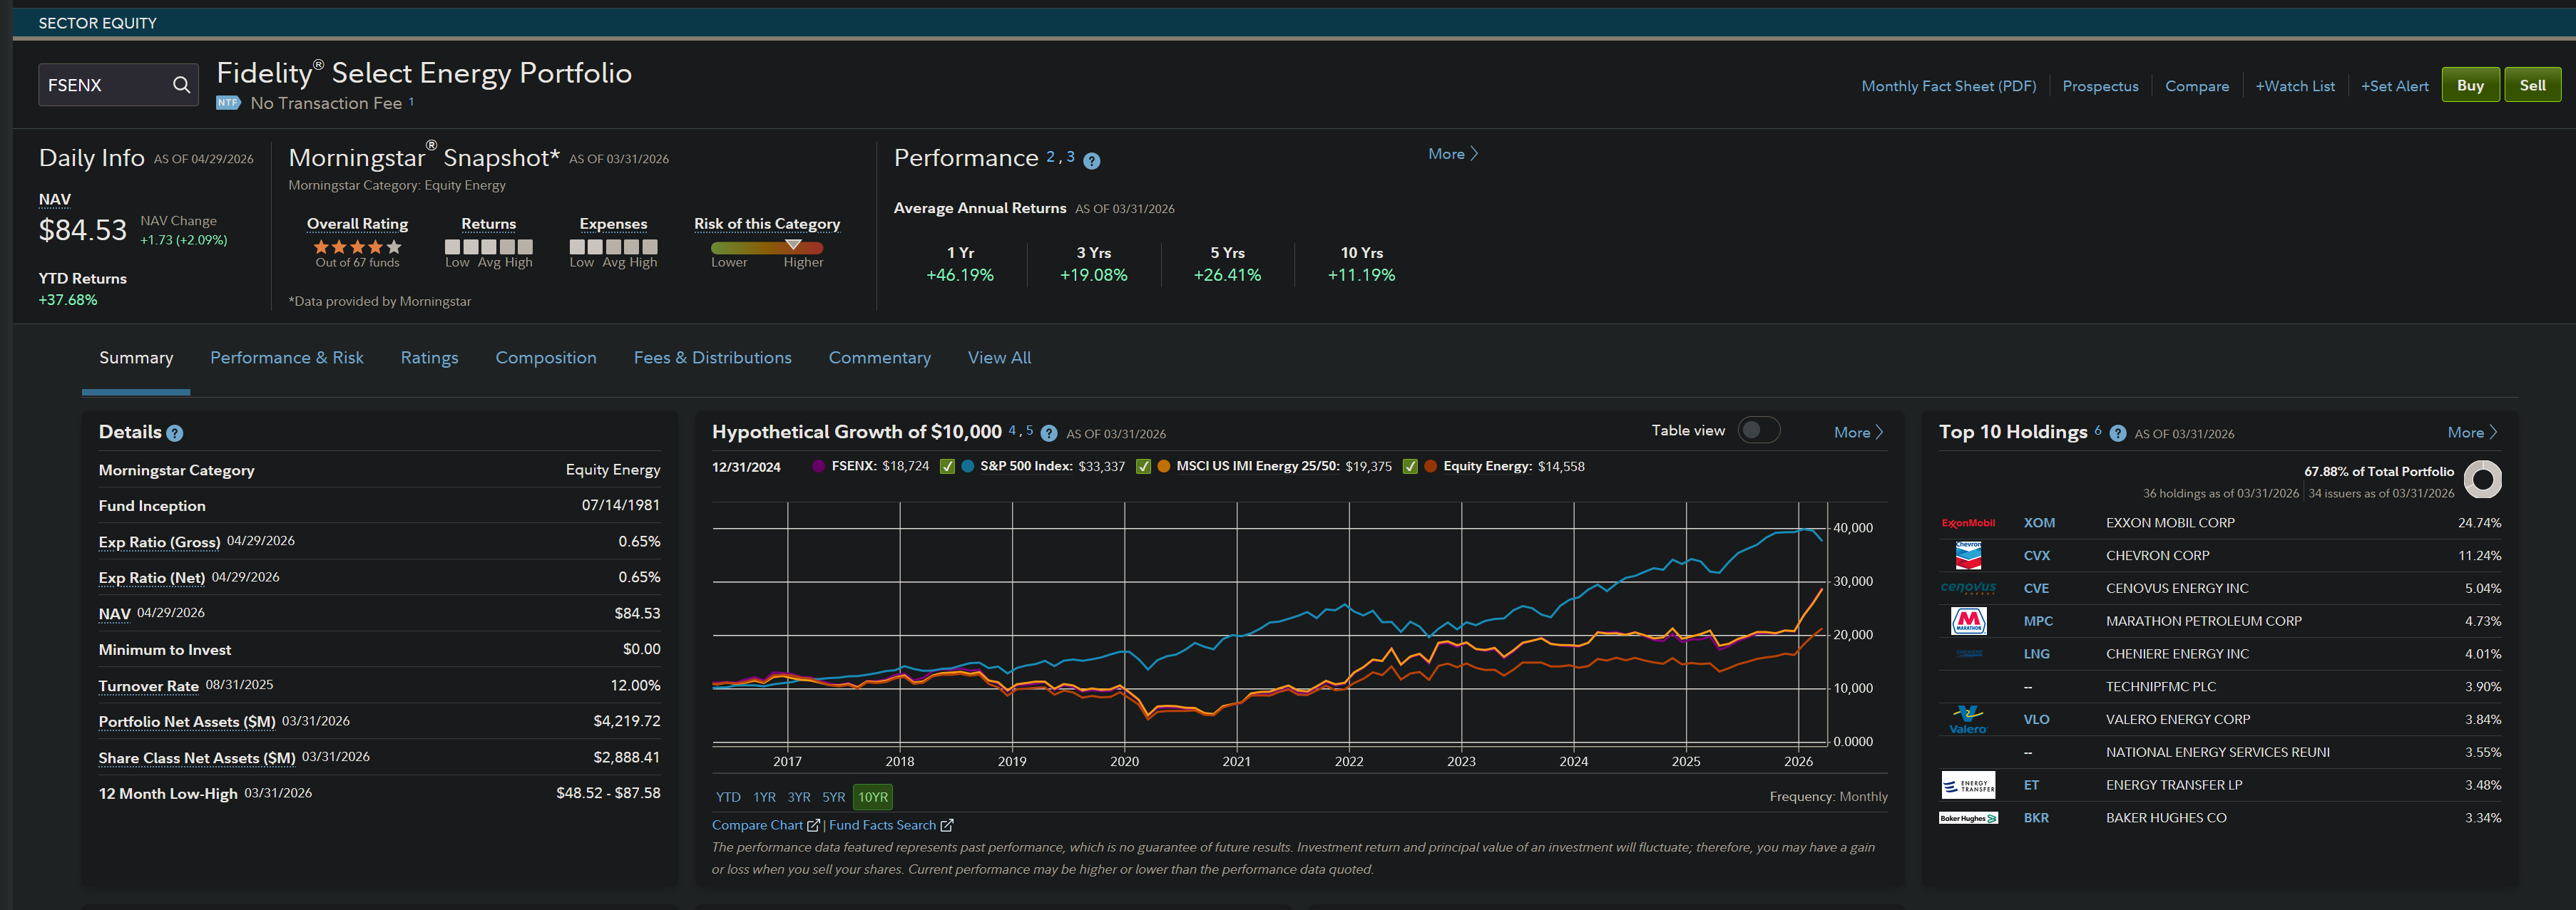Screen dimensions: 2576x910
Task: Click the Cheniere logo
Action: pyautogui.click(x=1968, y=654)
